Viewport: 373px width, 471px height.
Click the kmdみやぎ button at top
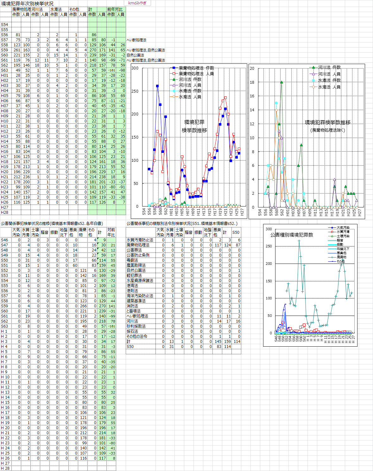point(137,3)
